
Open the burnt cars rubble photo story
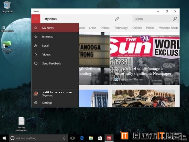143,98
